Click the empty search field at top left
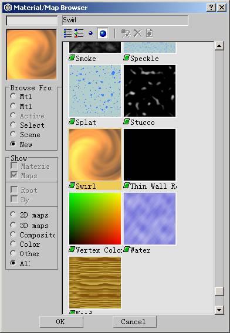 coord(32,21)
